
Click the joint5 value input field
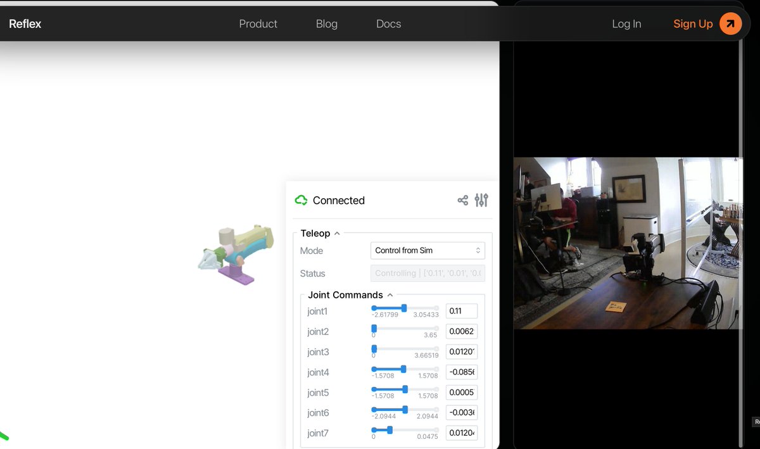click(x=462, y=392)
